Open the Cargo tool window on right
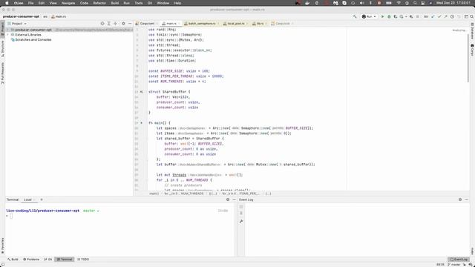The height and width of the screenshot is (267, 475). click(472, 50)
